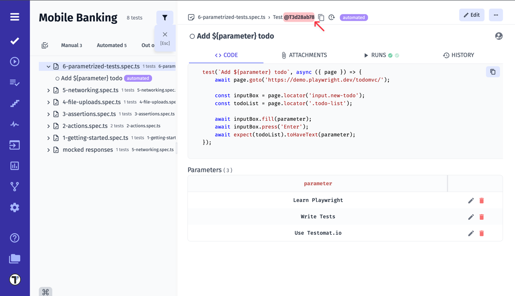The width and height of the screenshot is (515, 296).
Task: Delete the Learn Playwright parameter
Action: click(482, 200)
